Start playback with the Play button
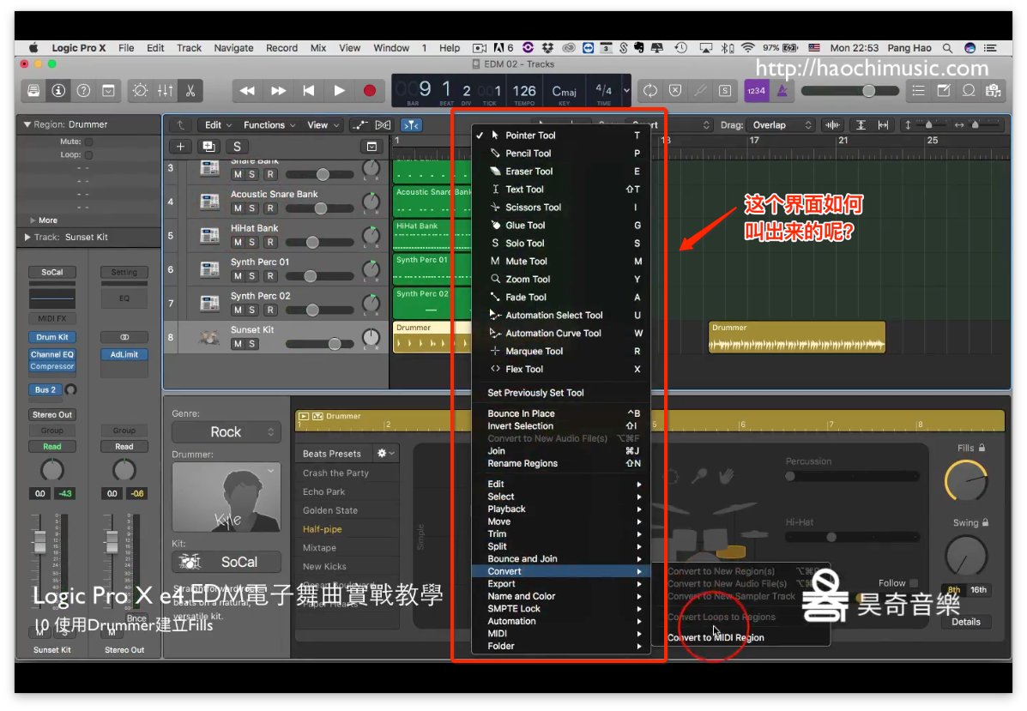 pos(339,91)
